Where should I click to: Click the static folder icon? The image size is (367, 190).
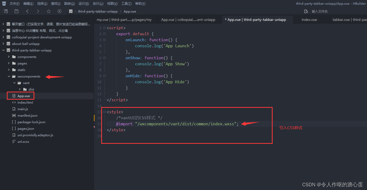point(14,70)
